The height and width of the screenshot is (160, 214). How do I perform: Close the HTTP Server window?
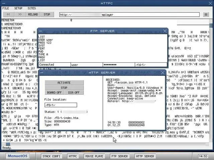click(x=164, y=72)
